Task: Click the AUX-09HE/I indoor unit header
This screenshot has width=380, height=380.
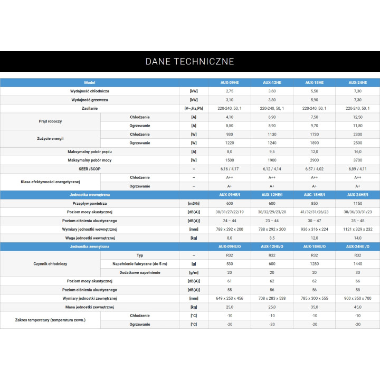Action: (230, 195)
